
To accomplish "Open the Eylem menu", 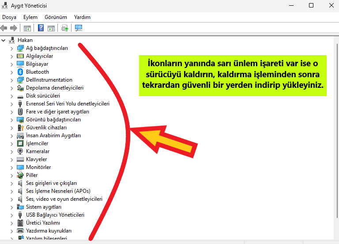I will [x=30, y=17].
